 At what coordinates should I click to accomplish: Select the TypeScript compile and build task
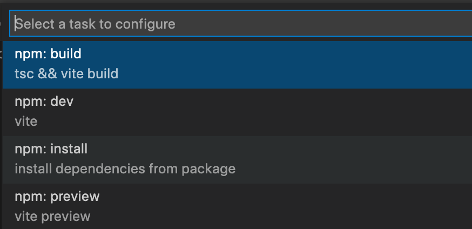coord(237,65)
